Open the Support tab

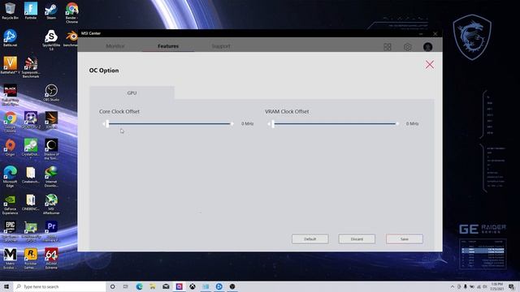coord(221,46)
